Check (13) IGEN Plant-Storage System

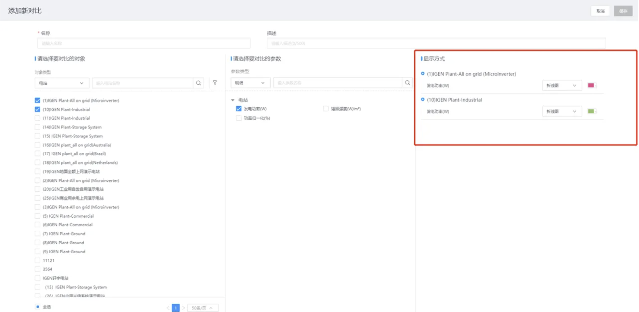tap(38, 287)
